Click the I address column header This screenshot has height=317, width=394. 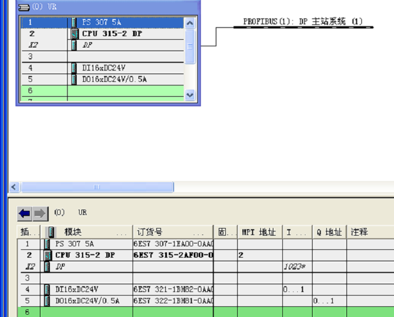tap(298, 232)
